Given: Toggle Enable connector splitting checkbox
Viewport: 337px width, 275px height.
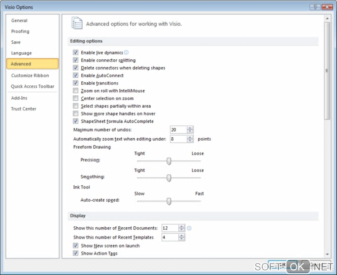Looking at the screenshot, I should (x=75, y=60).
